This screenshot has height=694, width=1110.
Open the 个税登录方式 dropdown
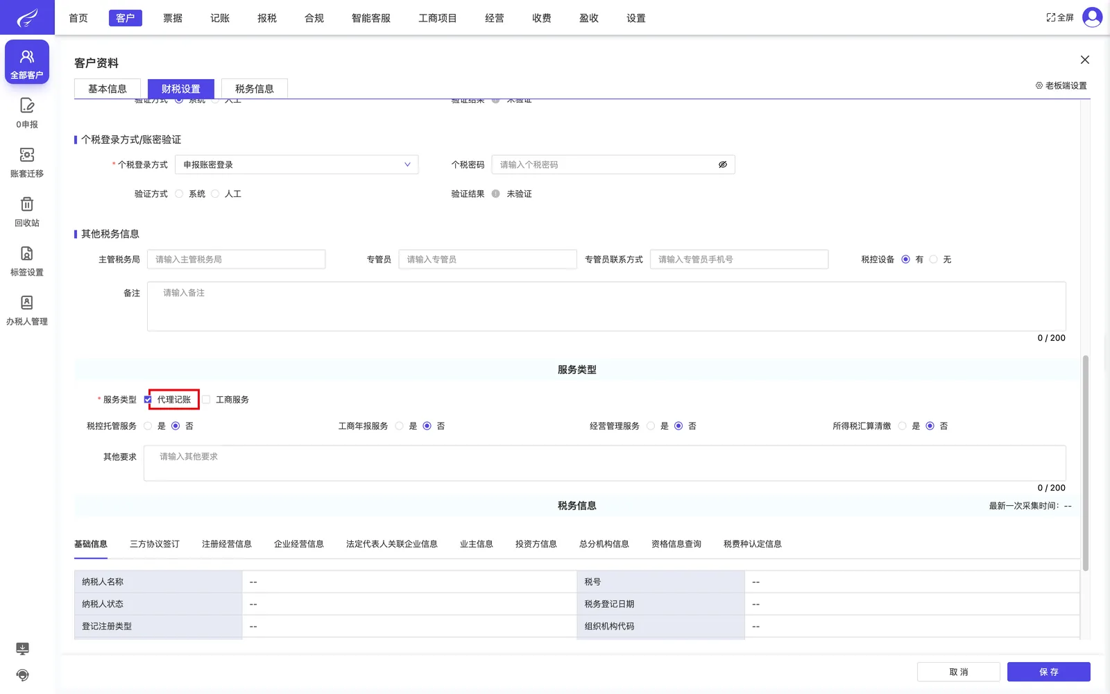[296, 164]
